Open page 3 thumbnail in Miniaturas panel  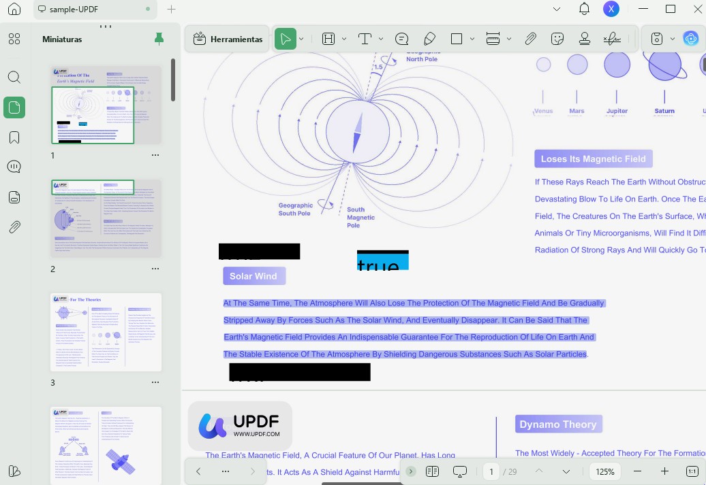tap(106, 332)
